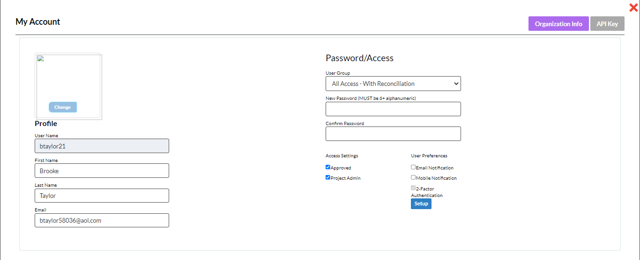The image size is (640, 260).
Task: Click the broken profile picture thumbnail
Action: 68,86
